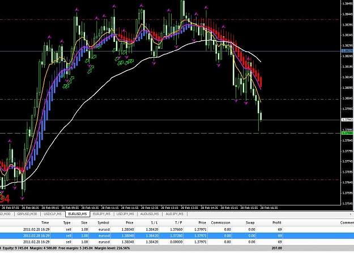This screenshot has width=354, height=253.
Task: Click the chart tabs scroll arrow
Action: point(351,214)
